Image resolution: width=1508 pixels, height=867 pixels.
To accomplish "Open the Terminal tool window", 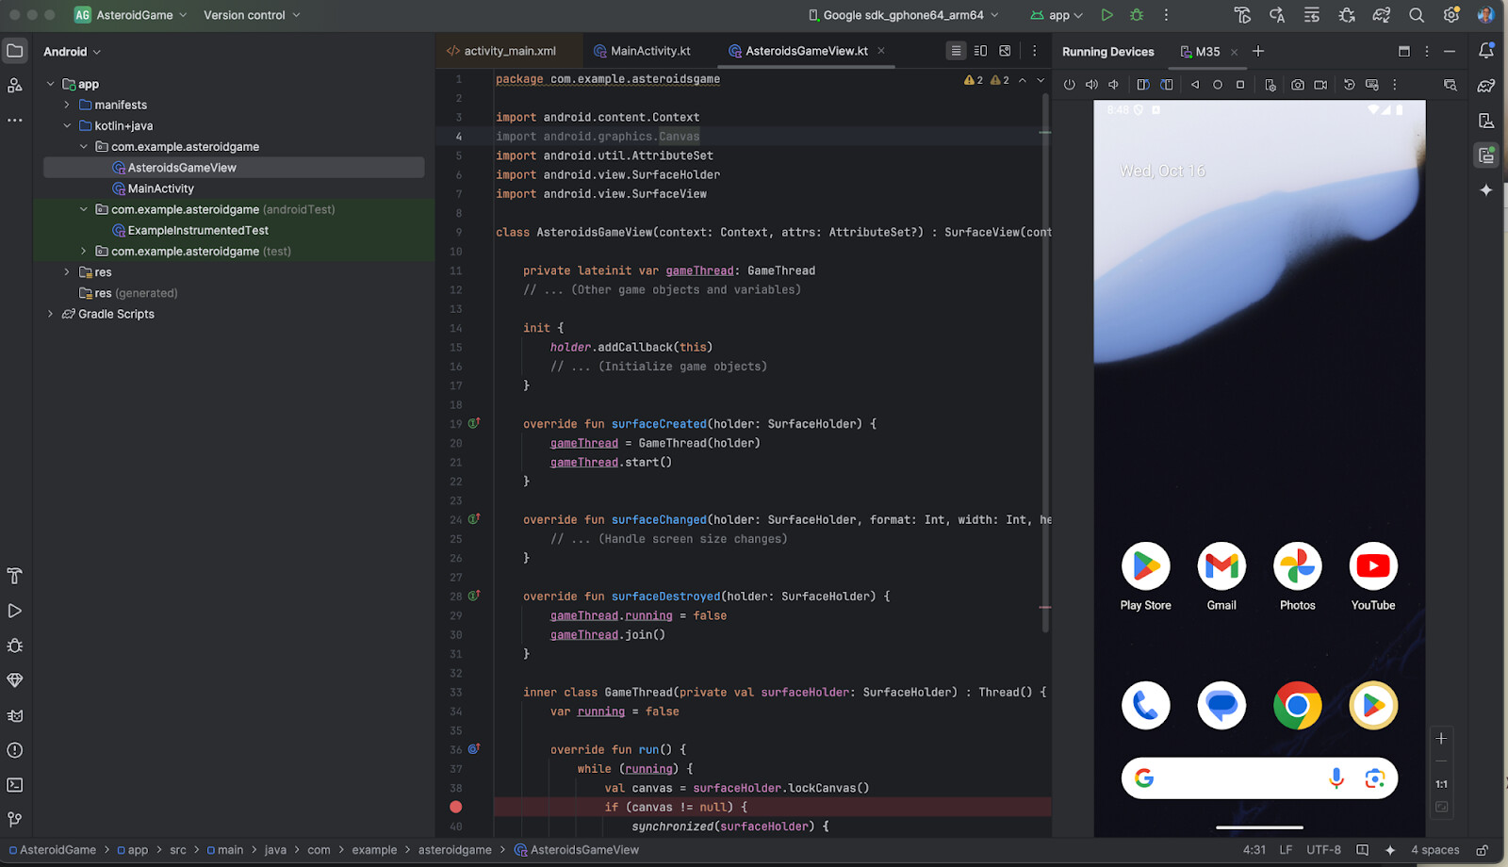I will click(15, 785).
